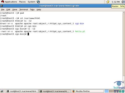Click the cgi-bin directory name in listing
Viewport: 125px width, 93px height.
point(79,24)
